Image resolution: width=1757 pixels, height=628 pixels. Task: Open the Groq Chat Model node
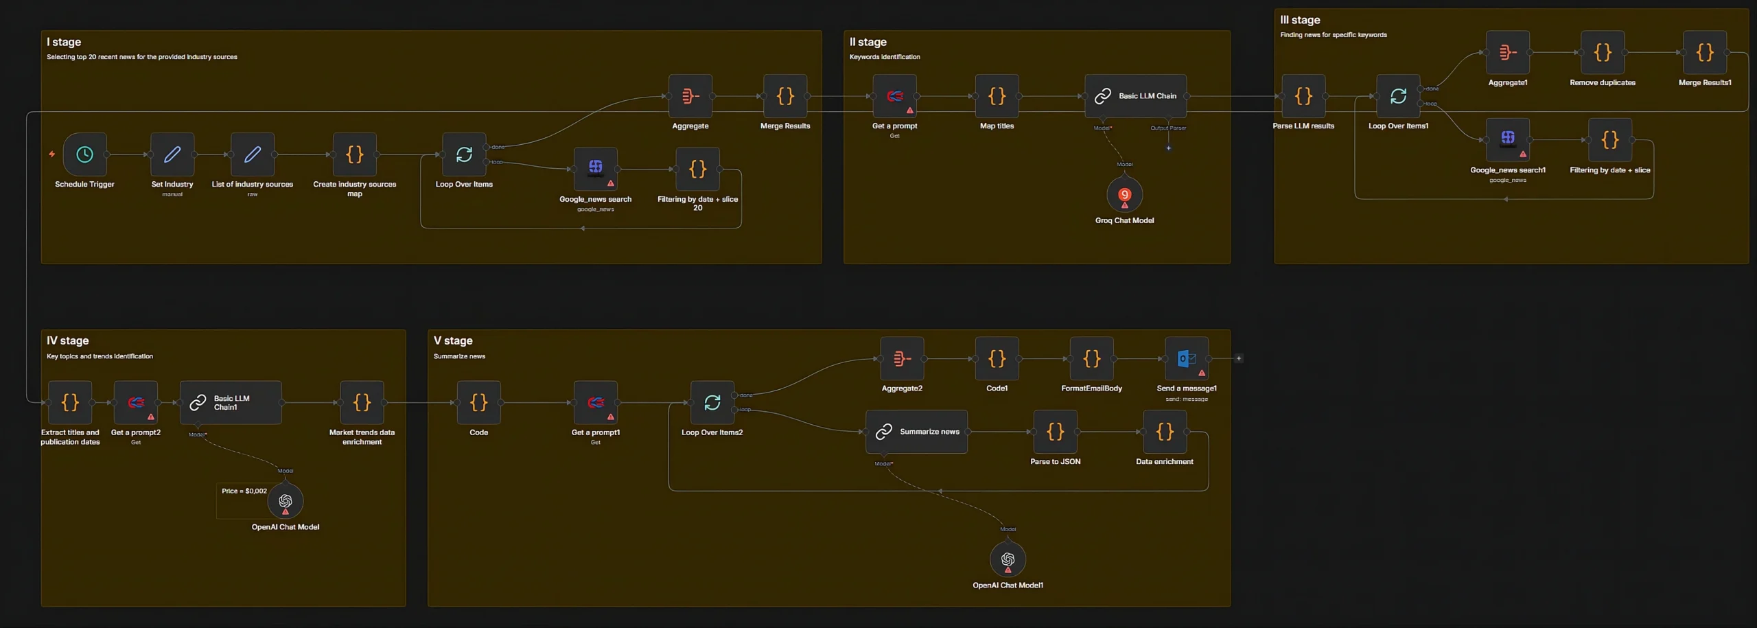1124,196
